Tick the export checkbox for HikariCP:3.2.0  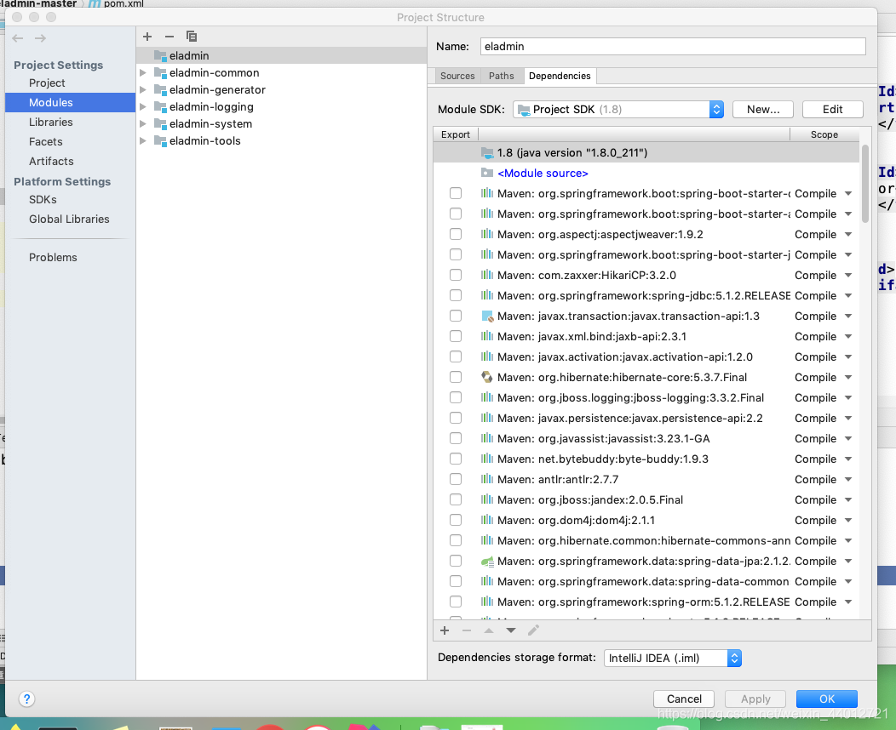tap(456, 275)
